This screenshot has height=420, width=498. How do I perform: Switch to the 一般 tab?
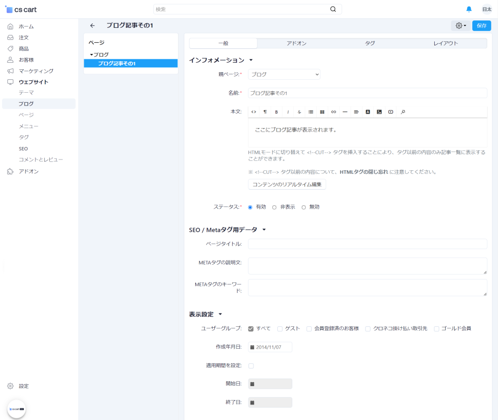pyautogui.click(x=223, y=43)
